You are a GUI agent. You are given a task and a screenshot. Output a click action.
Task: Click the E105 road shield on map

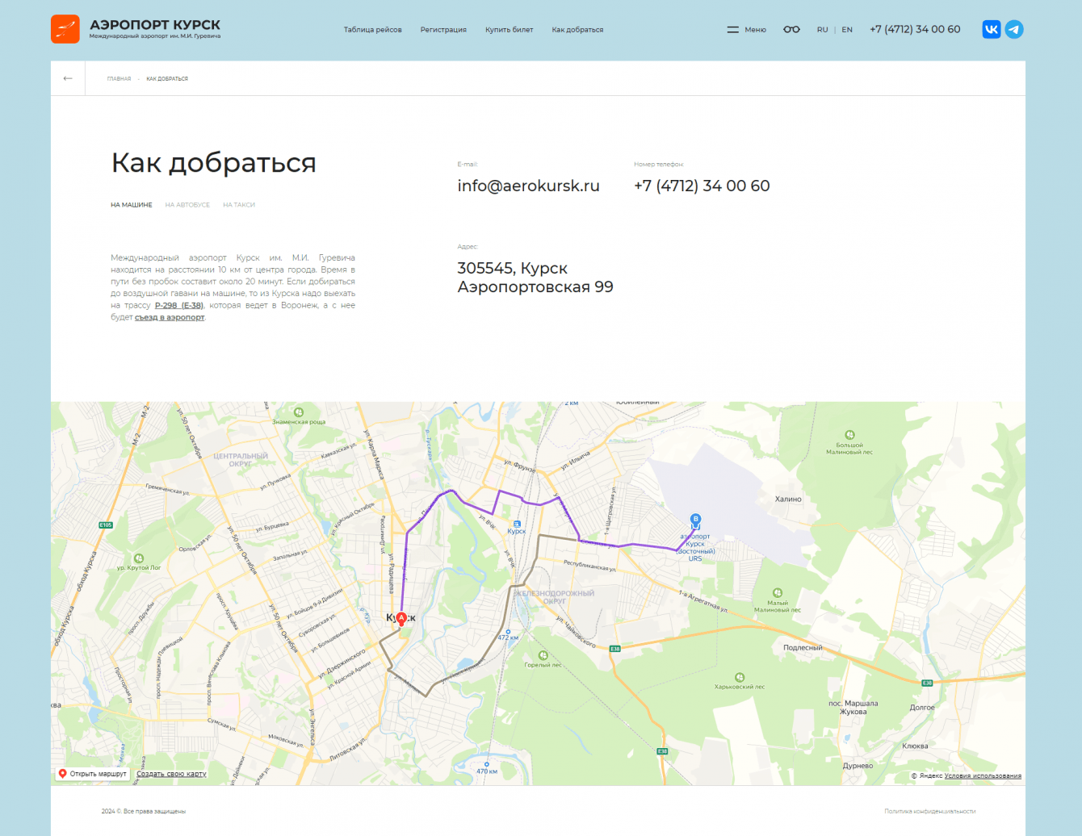pos(106,525)
